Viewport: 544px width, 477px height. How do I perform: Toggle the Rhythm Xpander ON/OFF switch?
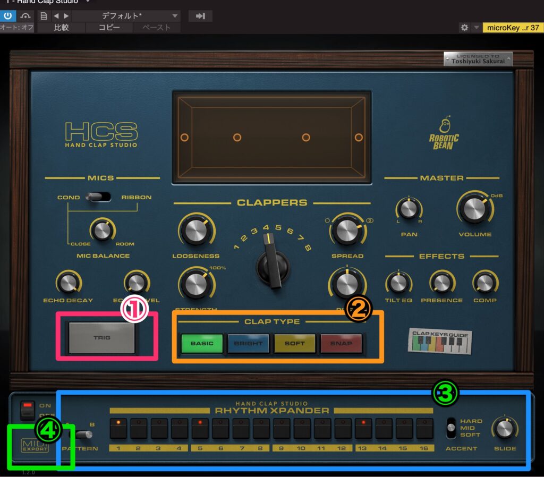[28, 410]
